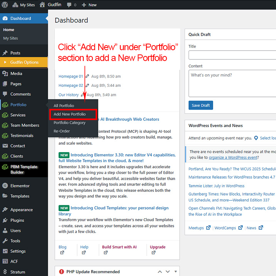276x276 pixels.
Task: Open the Elementor icon in sidebar
Action: coord(5,186)
